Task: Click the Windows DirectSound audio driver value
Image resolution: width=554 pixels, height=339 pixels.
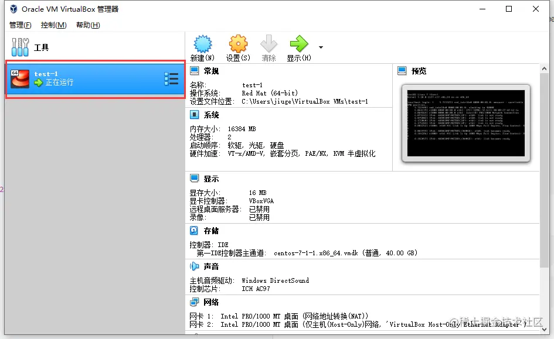Action: click(275, 280)
